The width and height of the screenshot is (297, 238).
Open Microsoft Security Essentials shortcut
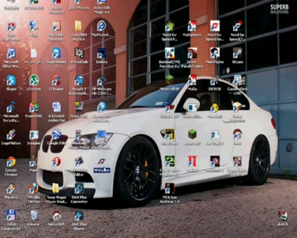click(11, 107)
